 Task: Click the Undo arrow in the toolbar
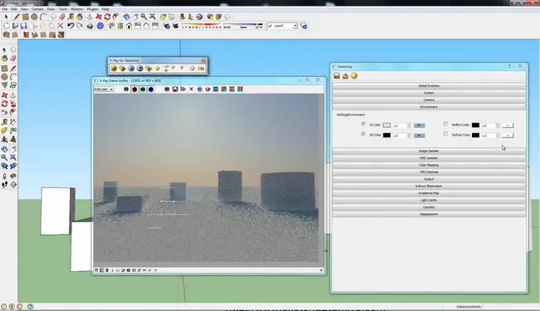[x=71, y=26]
